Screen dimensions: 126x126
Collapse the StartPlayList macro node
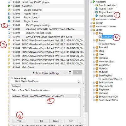[x=94, y=75]
